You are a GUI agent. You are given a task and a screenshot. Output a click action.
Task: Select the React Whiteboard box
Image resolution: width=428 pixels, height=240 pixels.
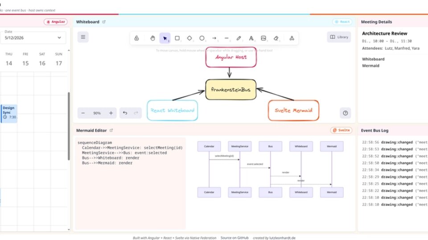coord(172,110)
